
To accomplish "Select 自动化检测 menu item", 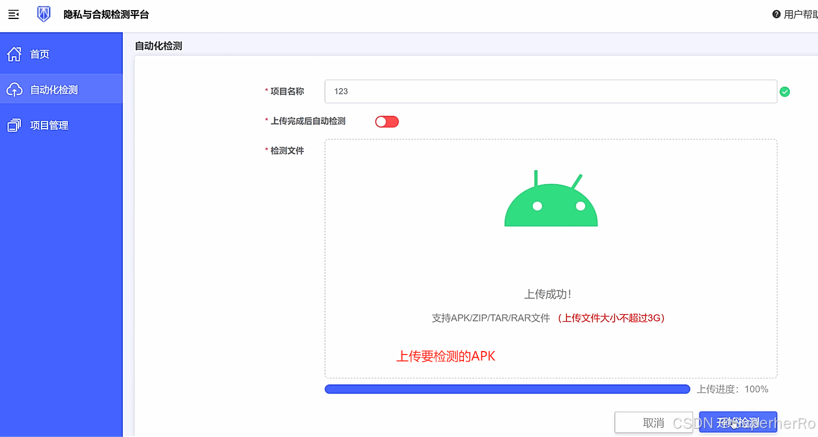I will 61,90.
